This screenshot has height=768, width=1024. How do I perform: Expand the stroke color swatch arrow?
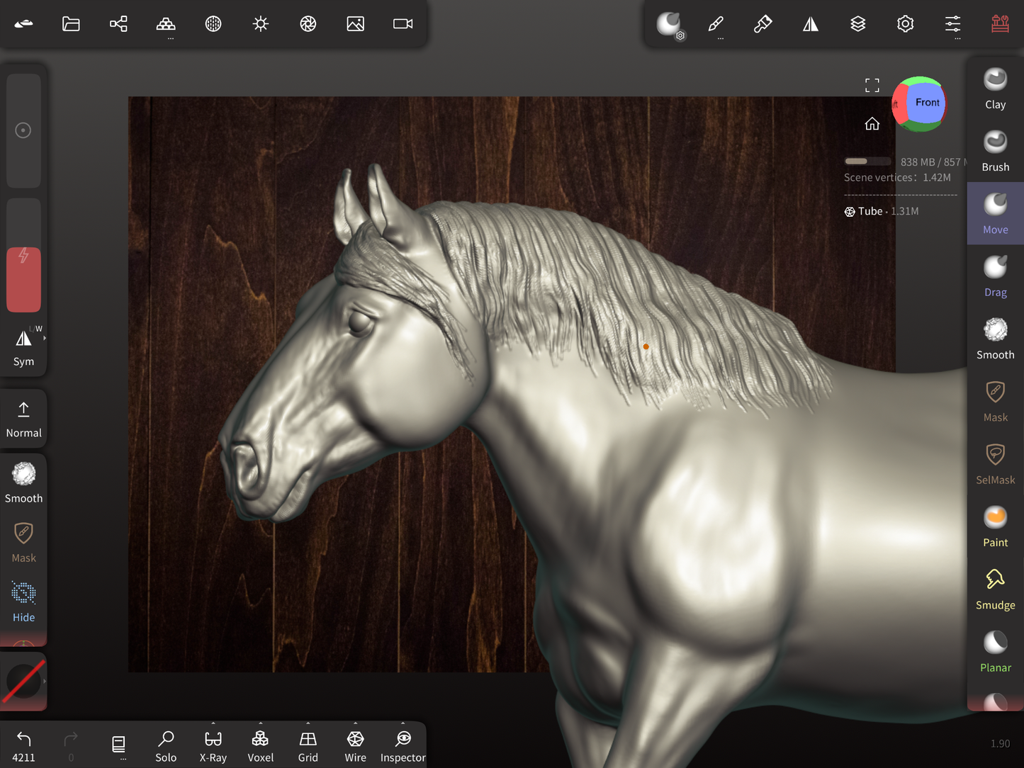click(x=45, y=681)
